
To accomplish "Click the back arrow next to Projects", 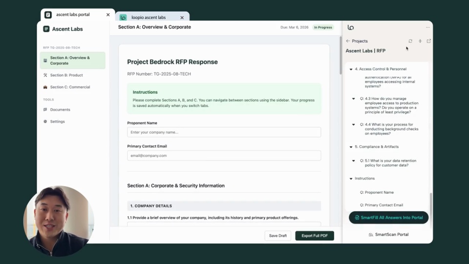I will click(x=348, y=41).
